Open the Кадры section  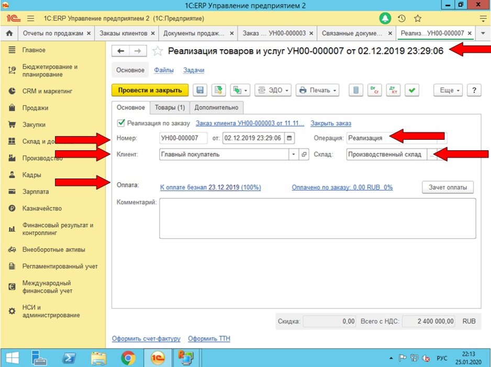tap(31, 175)
